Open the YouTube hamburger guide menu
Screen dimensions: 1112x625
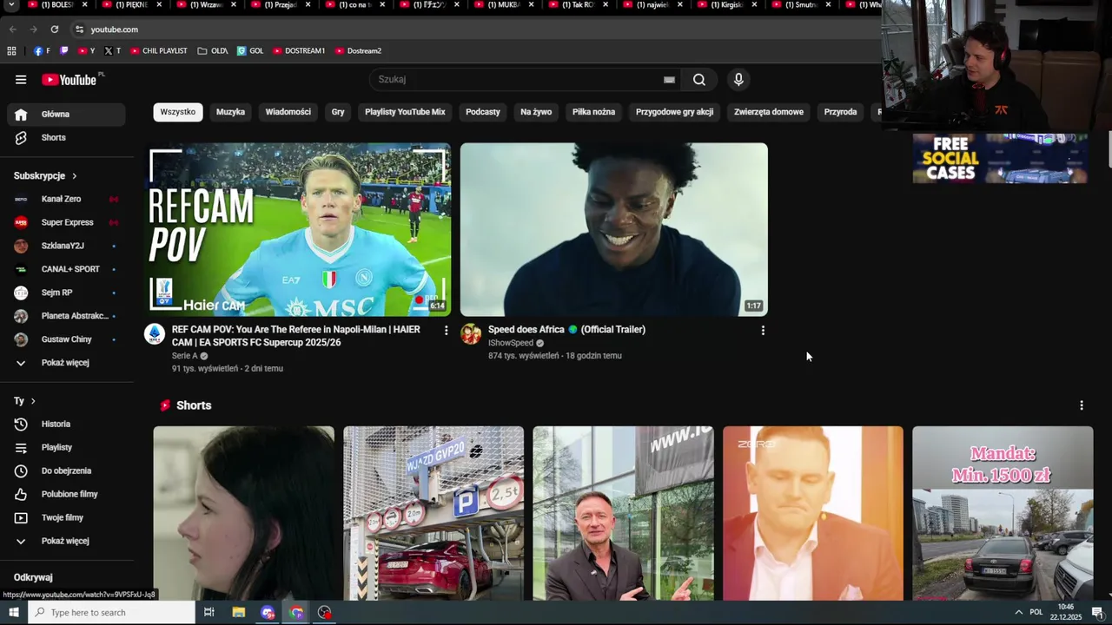[21, 80]
